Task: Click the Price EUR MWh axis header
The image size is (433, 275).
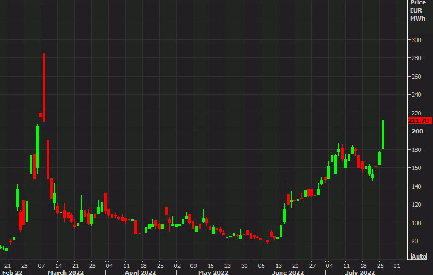Action: (x=417, y=11)
